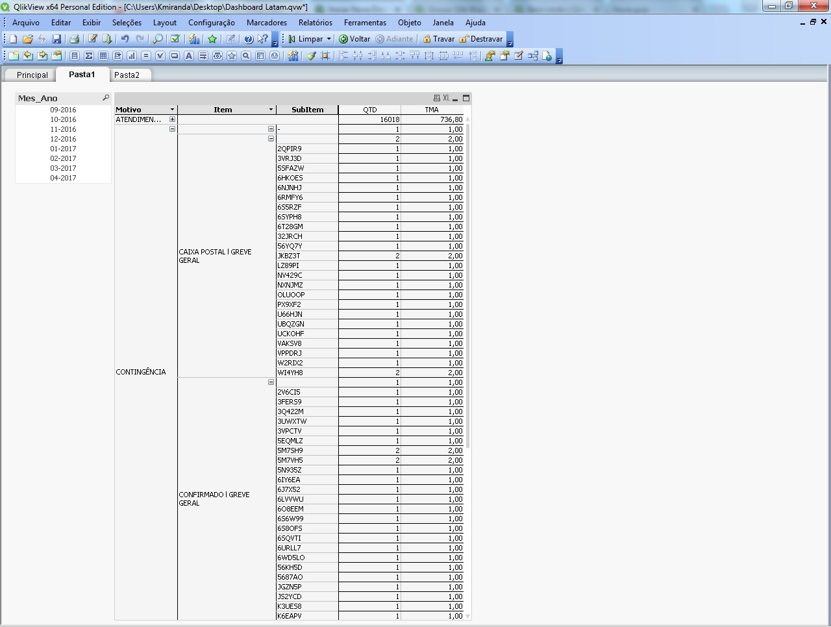Open the Motivo column dropdown
Image resolution: width=831 pixels, height=627 pixels.
(172, 110)
